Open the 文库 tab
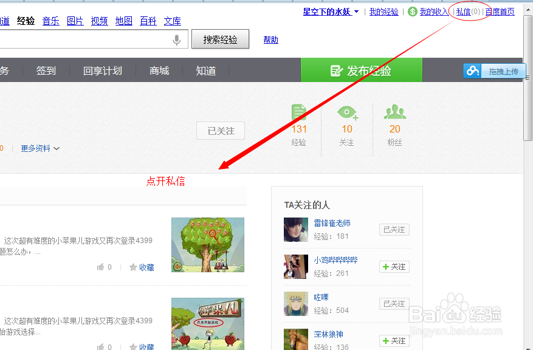This screenshot has height=350, width=533. pos(173,21)
